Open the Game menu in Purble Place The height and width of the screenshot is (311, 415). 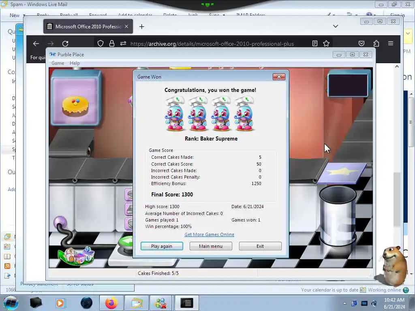(x=58, y=63)
